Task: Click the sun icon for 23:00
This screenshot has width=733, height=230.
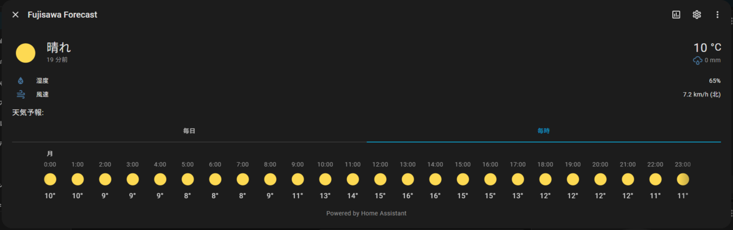Action: pyautogui.click(x=683, y=179)
